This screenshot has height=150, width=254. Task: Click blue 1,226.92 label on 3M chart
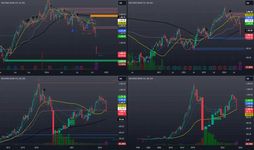[249, 103]
